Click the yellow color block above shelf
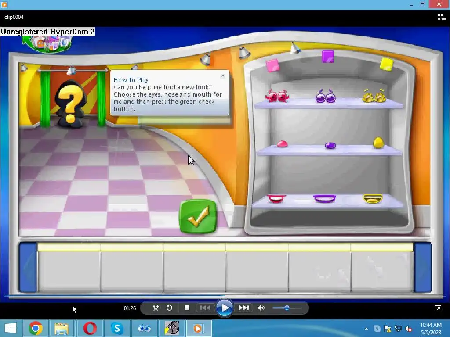450x337 pixels. click(386, 64)
